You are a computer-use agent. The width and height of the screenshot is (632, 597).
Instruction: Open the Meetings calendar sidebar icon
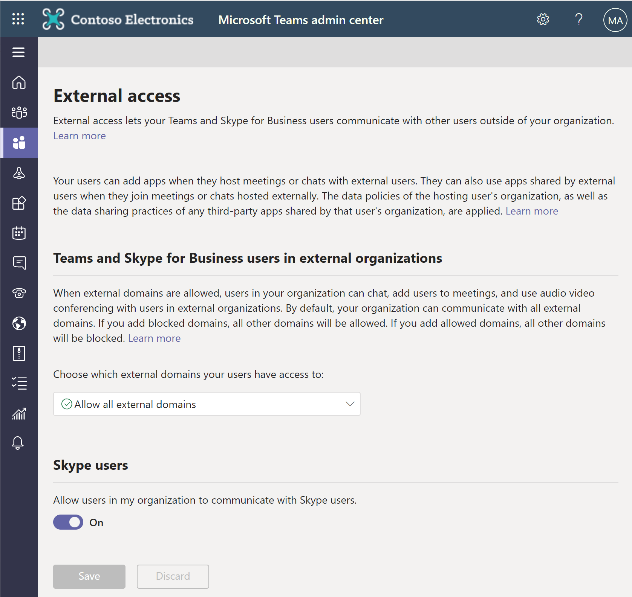[x=19, y=233]
